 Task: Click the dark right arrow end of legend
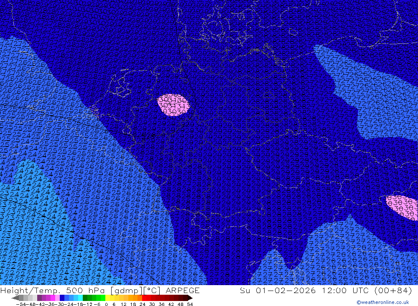[190, 298]
